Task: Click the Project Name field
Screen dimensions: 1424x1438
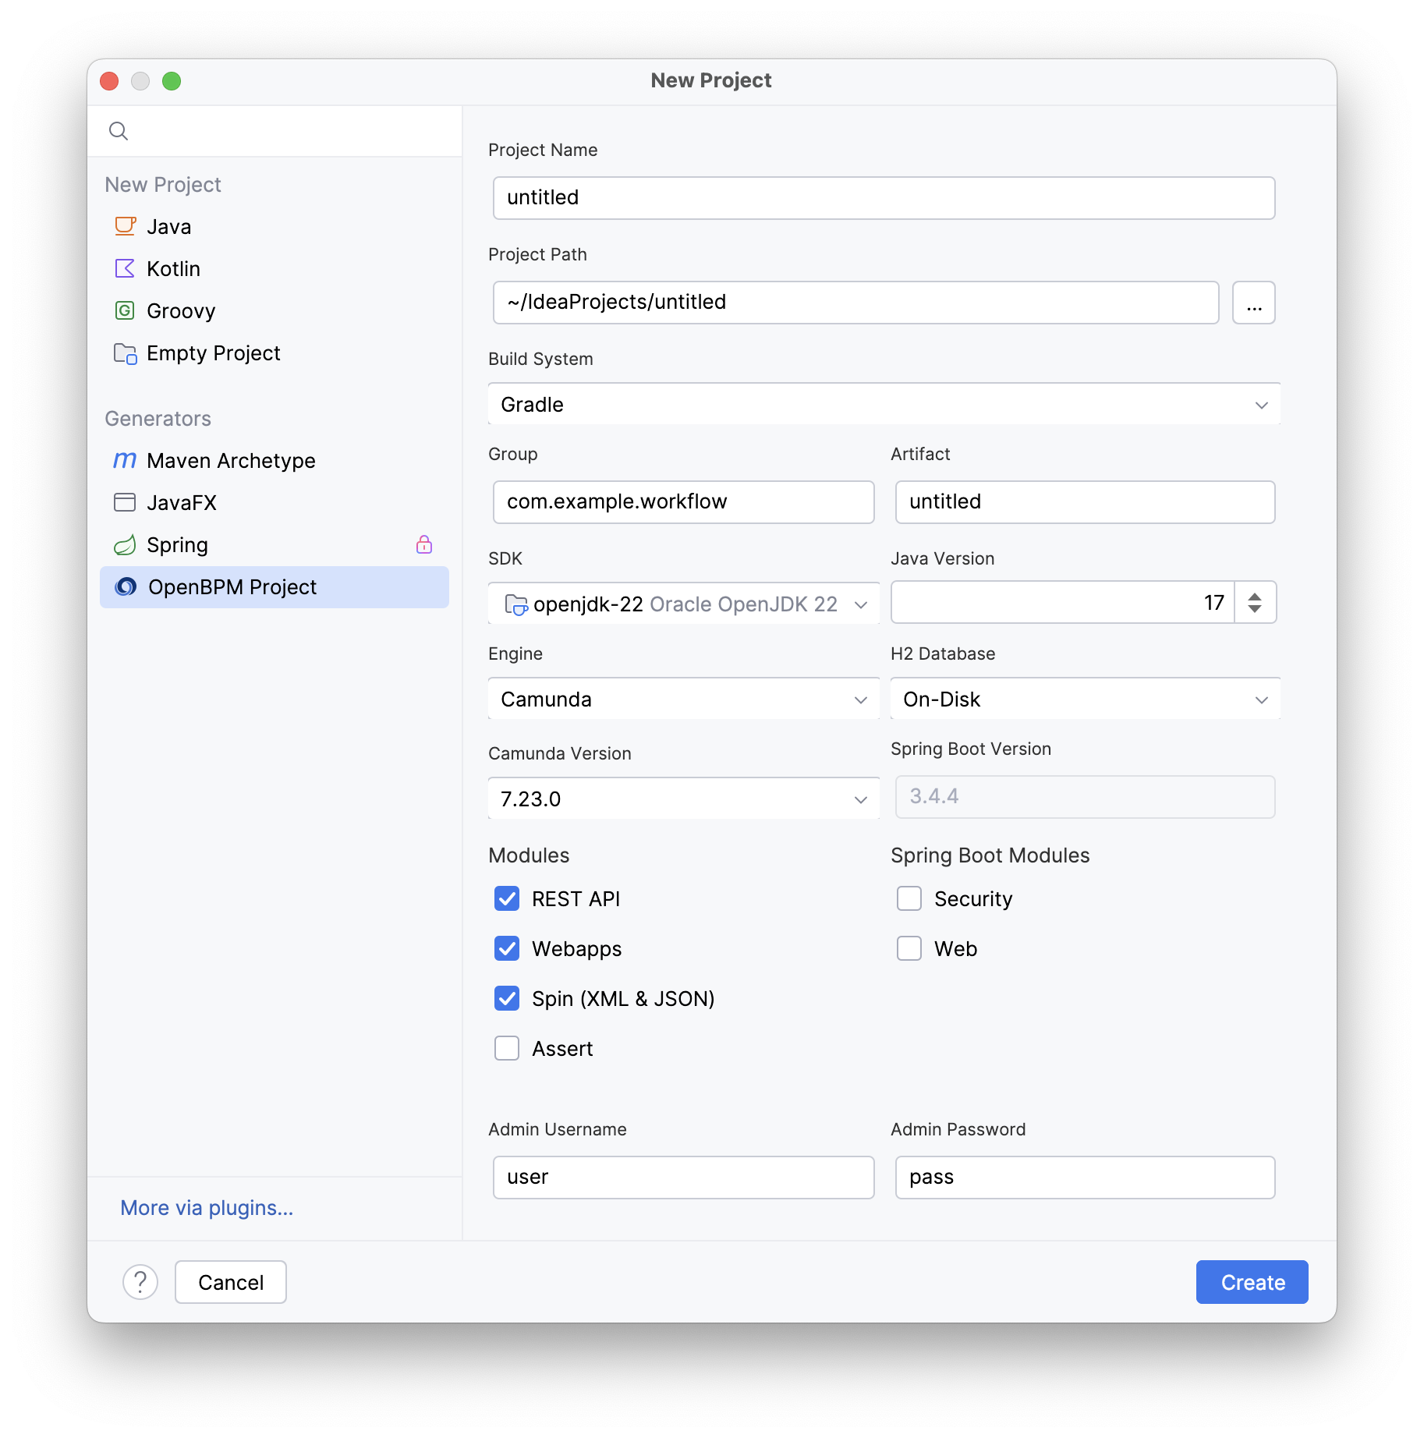Action: pyautogui.click(x=884, y=198)
